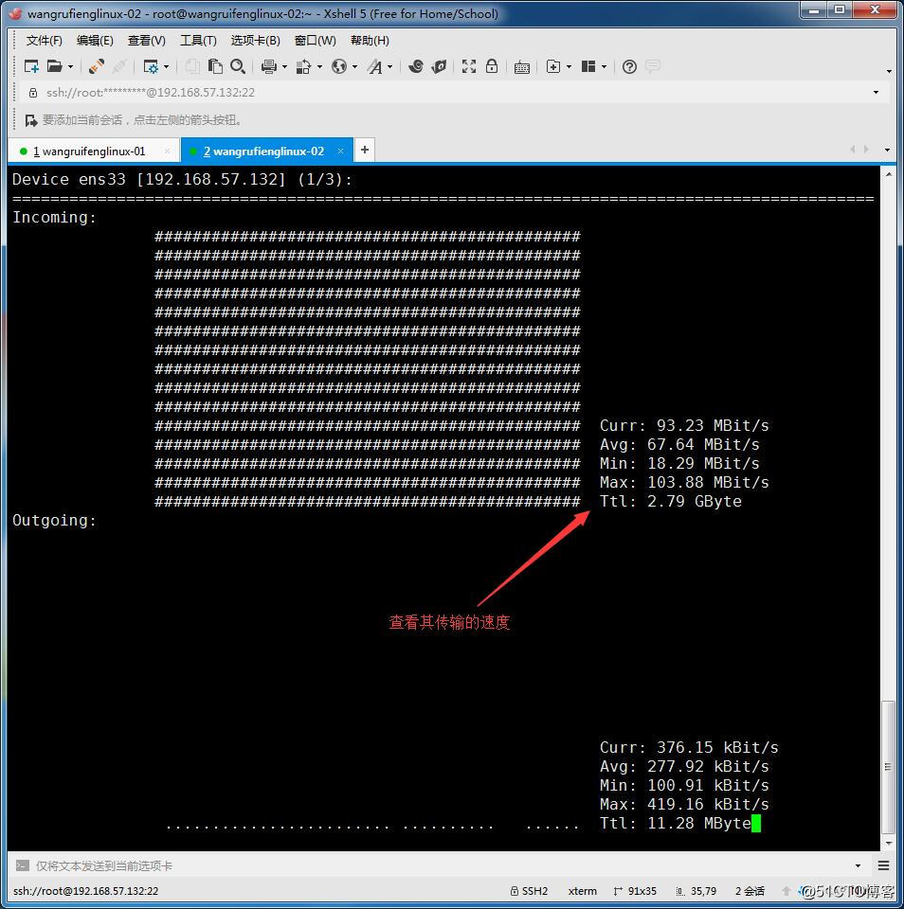Open the tab list dropdown arrow
Viewport: 904px width, 909px height.
(x=887, y=150)
